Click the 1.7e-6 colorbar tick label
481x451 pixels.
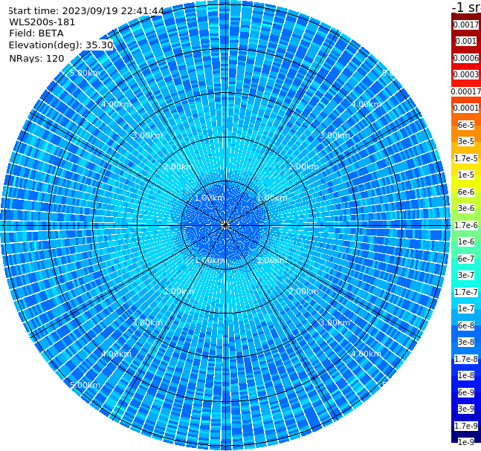pyautogui.click(x=466, y=225)
